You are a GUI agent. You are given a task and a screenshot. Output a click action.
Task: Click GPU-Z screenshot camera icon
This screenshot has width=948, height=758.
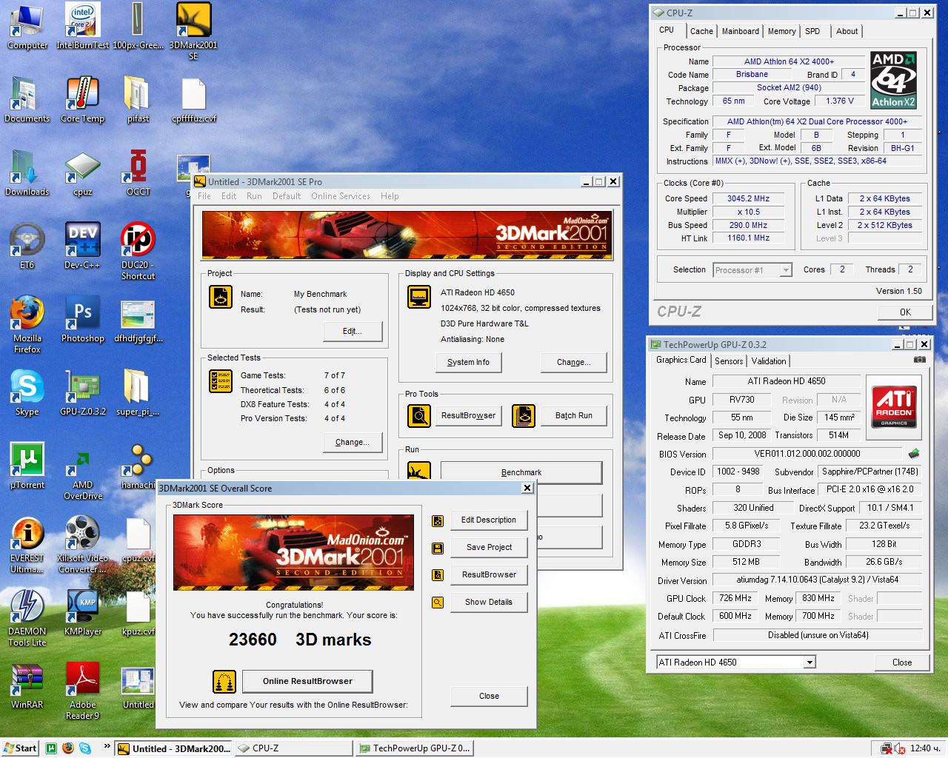[x=919, y=360]
